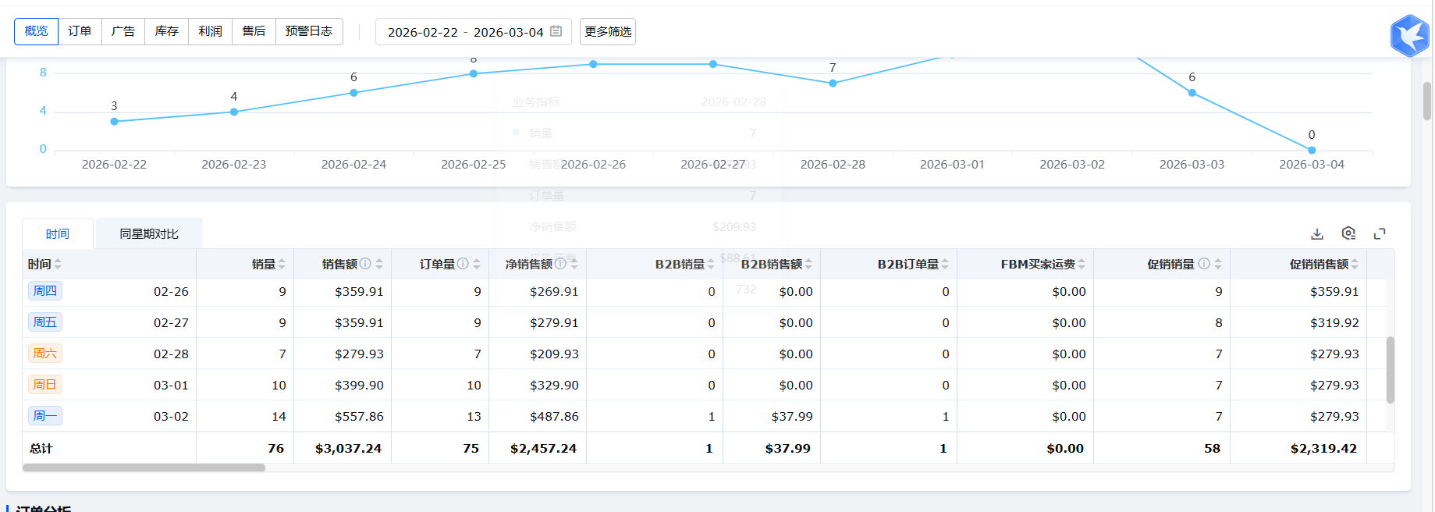Toggle sort on FBM买家运费 column
This screenshot has width=1435, height=512.
coord(1082,265)
